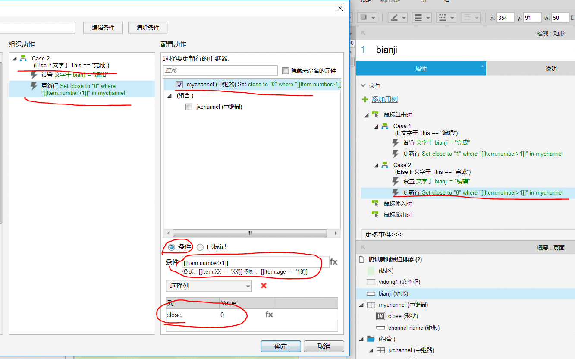Click the 鼠标移出时 event
The width and height of the screenshot is (575, 359).
[398, 215]
